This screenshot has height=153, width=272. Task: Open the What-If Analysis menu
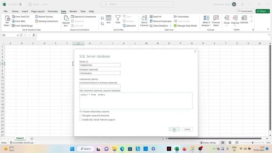point(206,21)
